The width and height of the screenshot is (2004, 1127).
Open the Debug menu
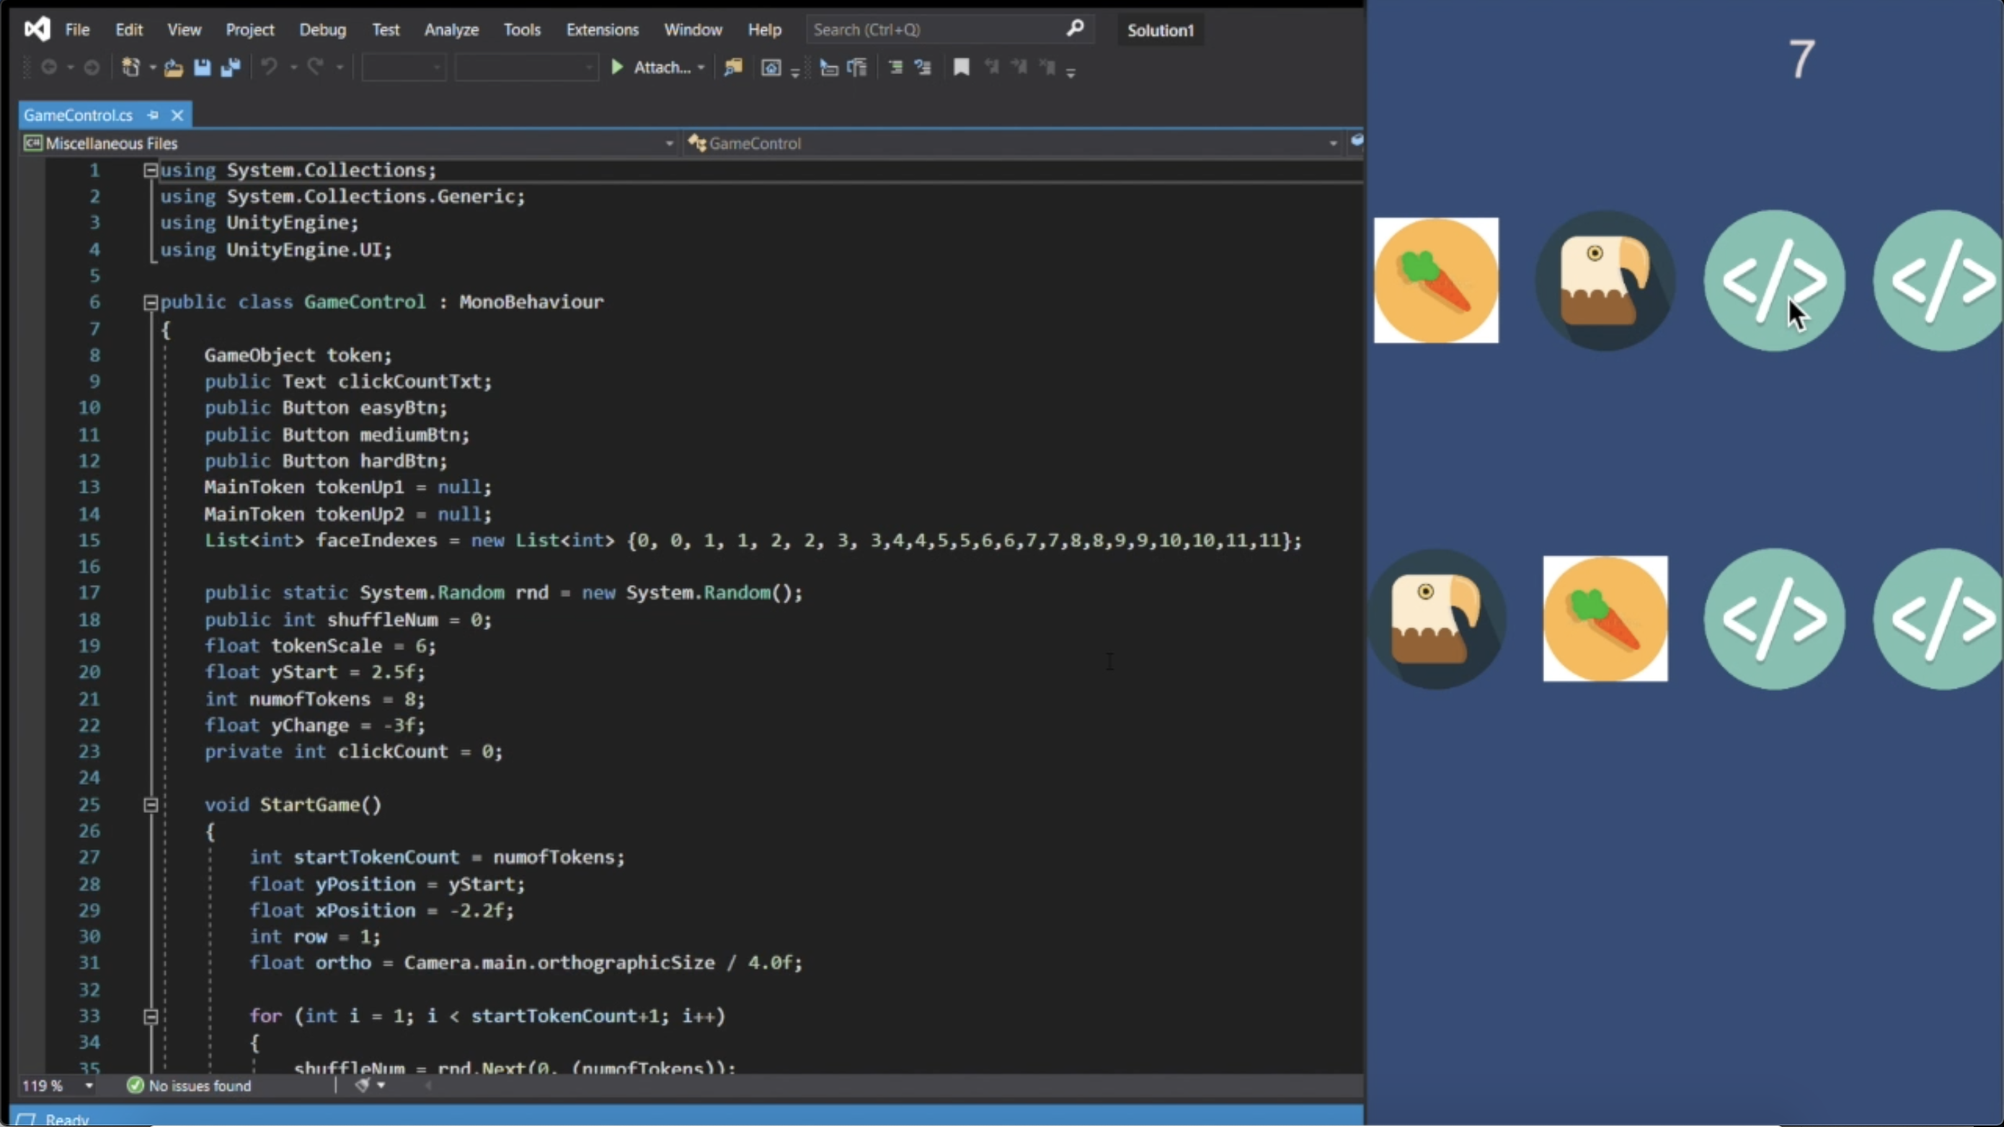tap(322, 30)
